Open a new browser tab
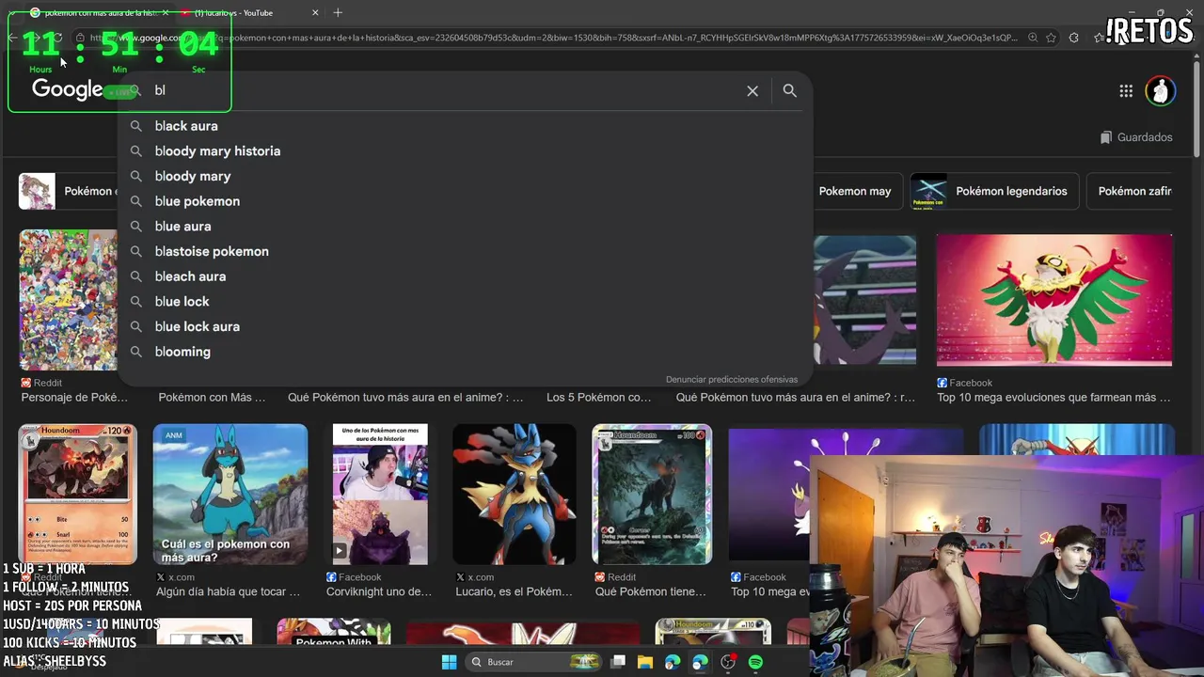 (x=338, y=13)
